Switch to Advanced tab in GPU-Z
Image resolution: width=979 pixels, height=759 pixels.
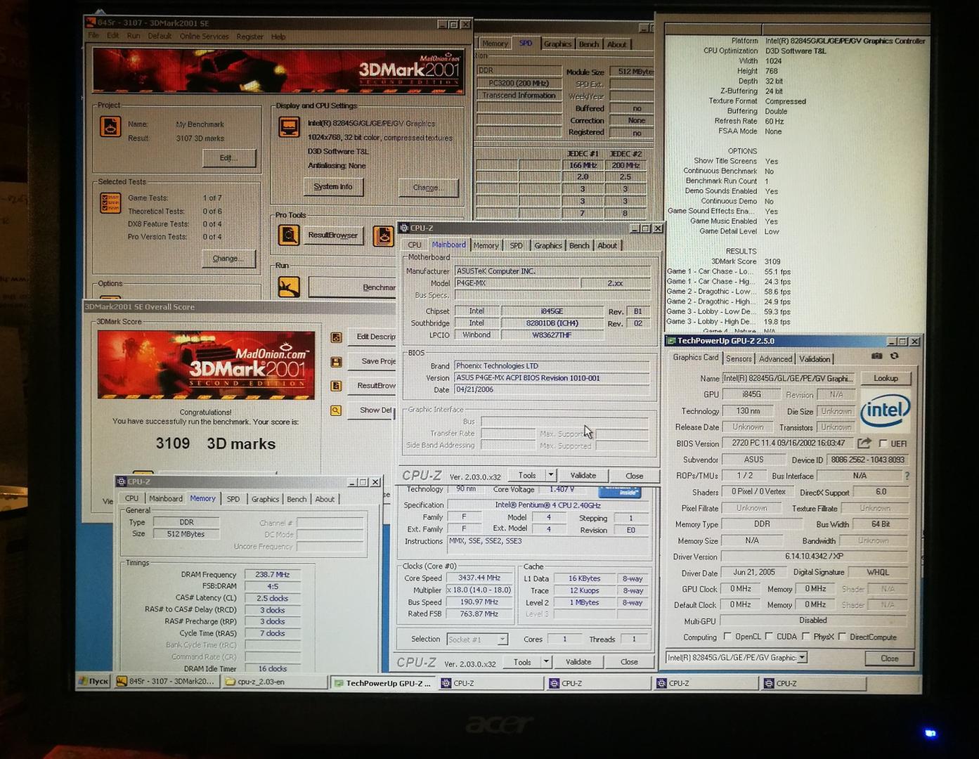(x=775, y=358)
